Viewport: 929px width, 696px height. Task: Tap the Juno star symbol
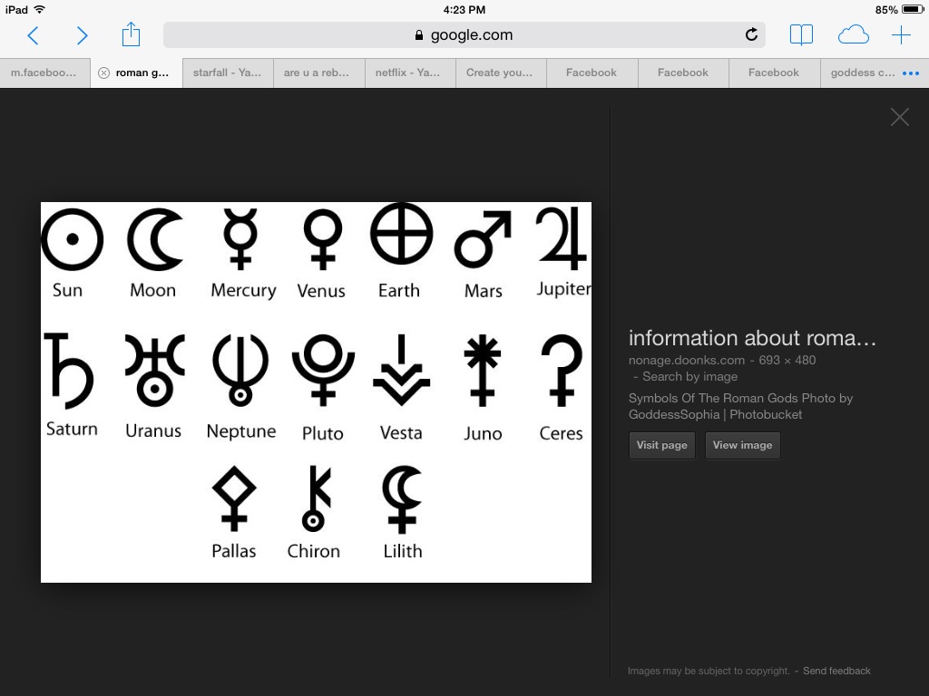tap(483, 371)
